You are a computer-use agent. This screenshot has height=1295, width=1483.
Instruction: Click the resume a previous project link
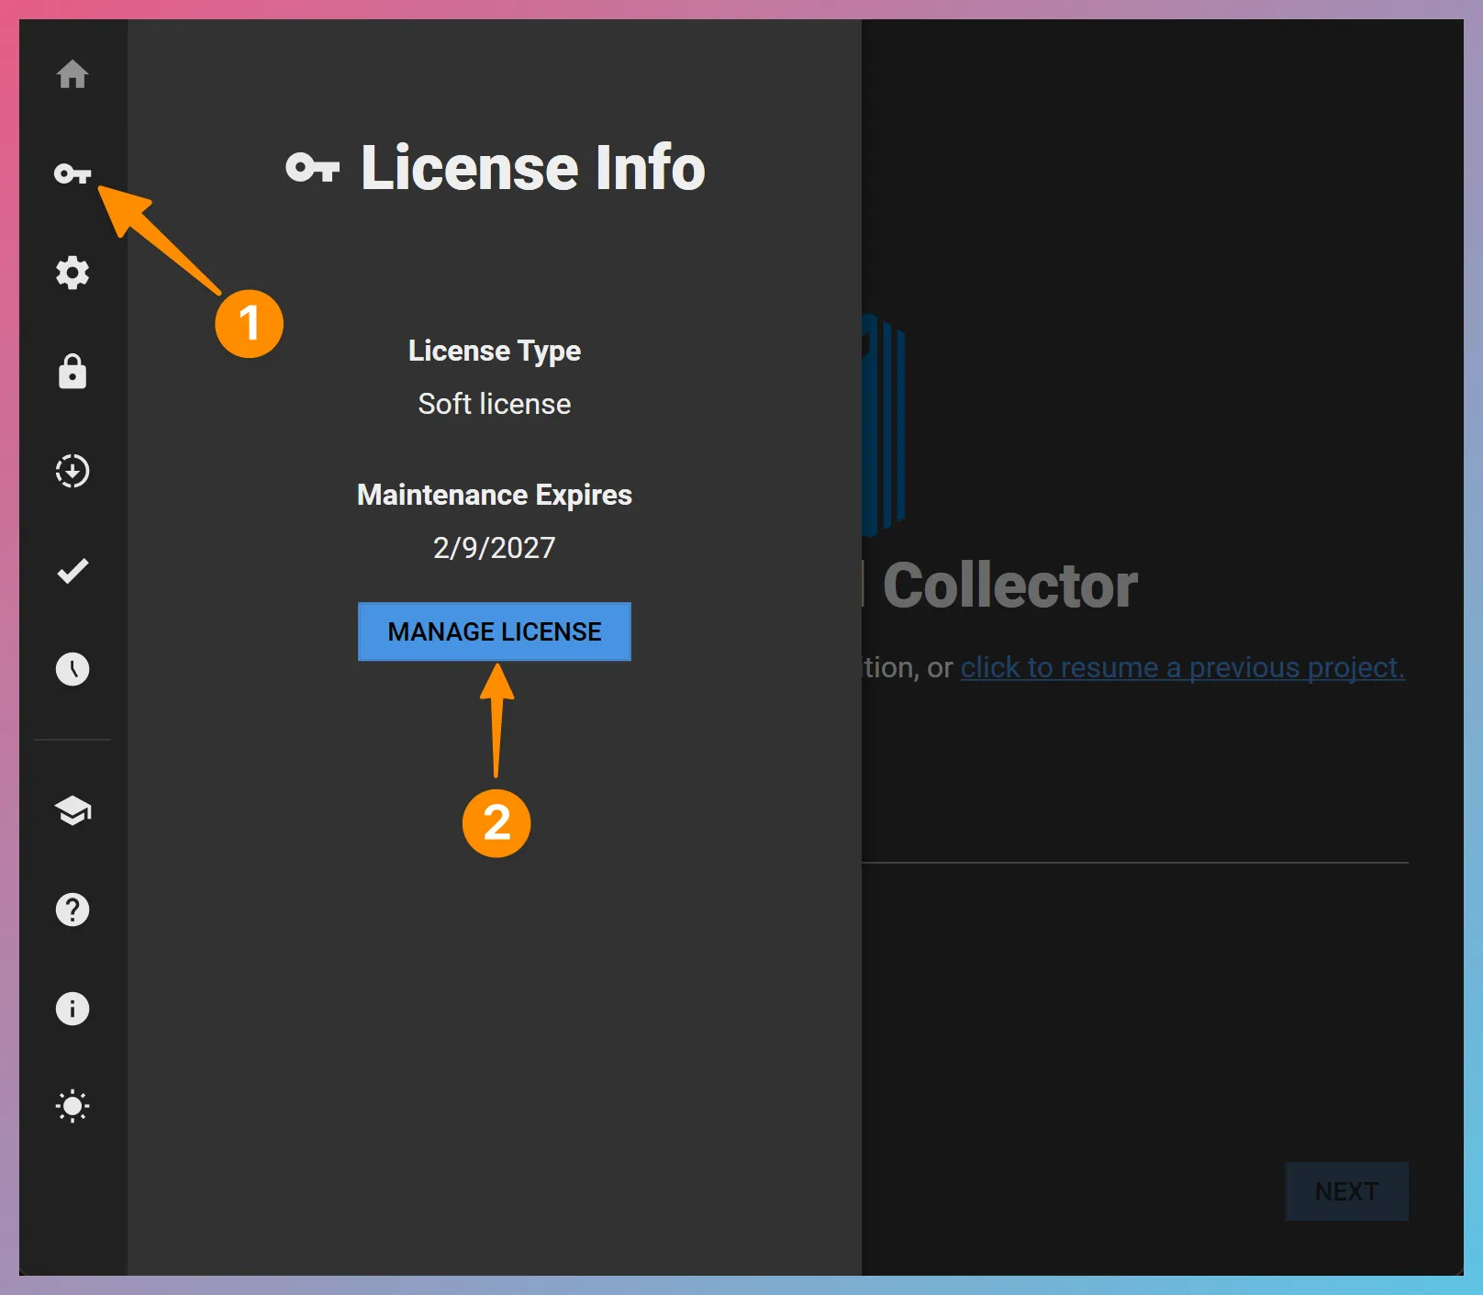pos(1181,667)
